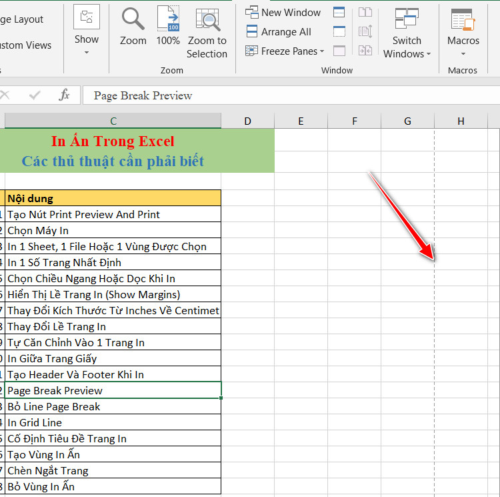500x497 pixels.
Task: Select cell 'Tự Căn Chỉnh Vào 1 Trang In'
Action: tap(113, 342)
